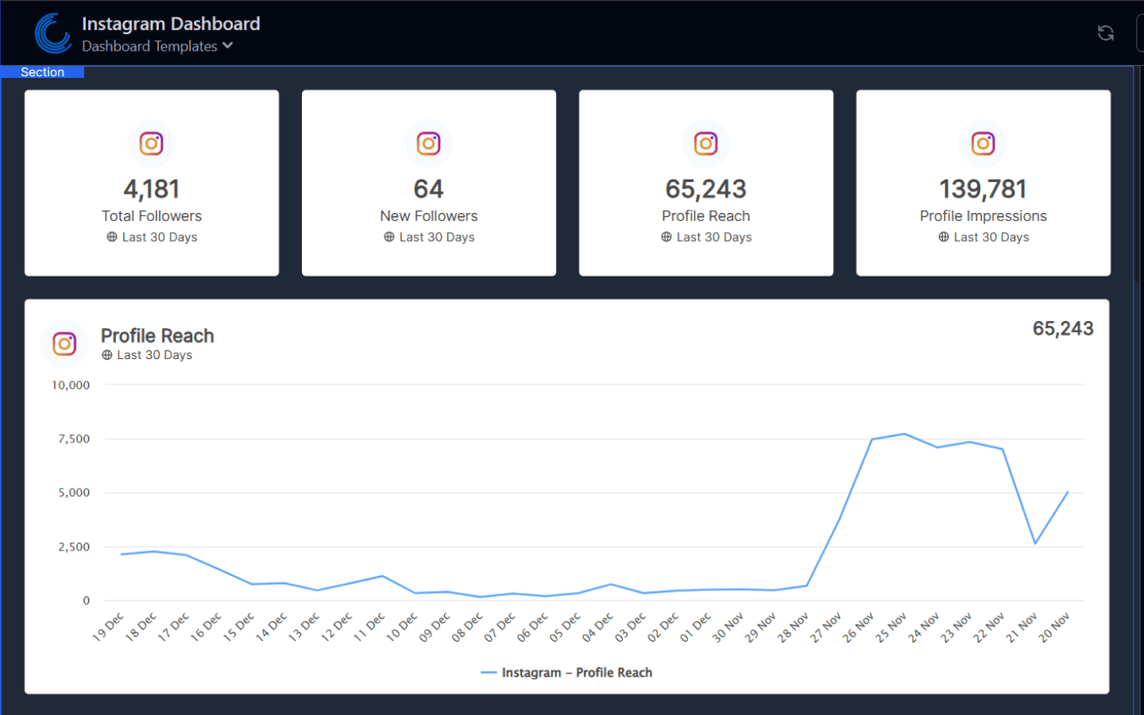Click the Instagram Dashboard title
The image size is (1144, 715).
pos(171,24)
